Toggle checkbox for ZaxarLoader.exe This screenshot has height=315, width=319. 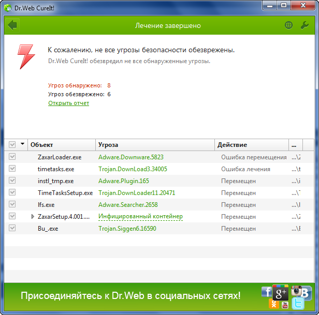pyautogui.click(x=12, y=157)
